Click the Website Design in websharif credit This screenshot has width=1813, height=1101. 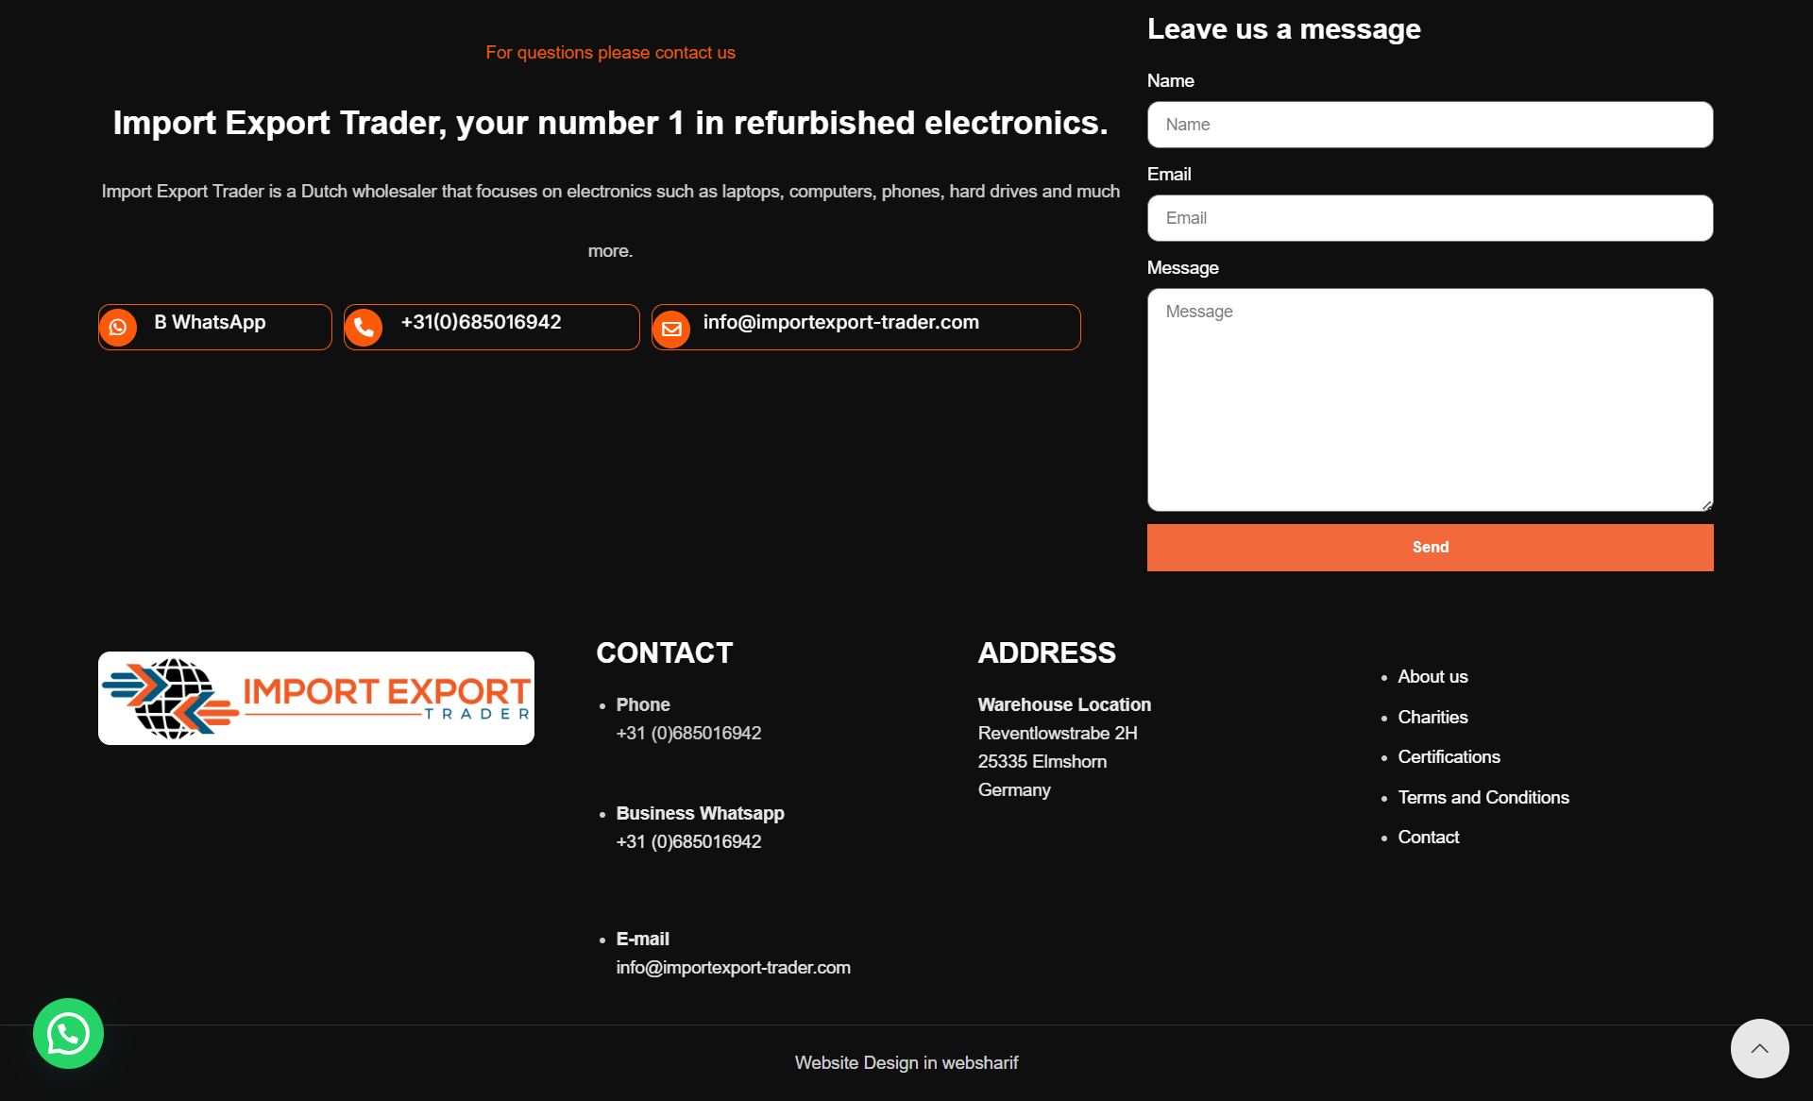pos(906,1063)
